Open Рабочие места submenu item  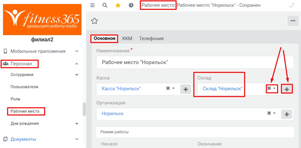tap(25, 111)
